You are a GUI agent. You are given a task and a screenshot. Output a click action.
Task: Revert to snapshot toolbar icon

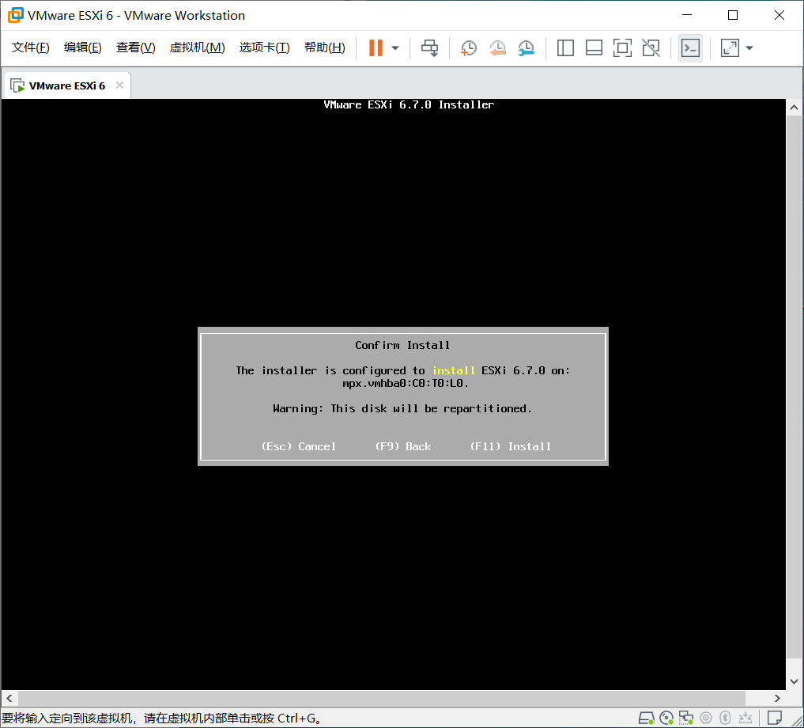point(497,48)
